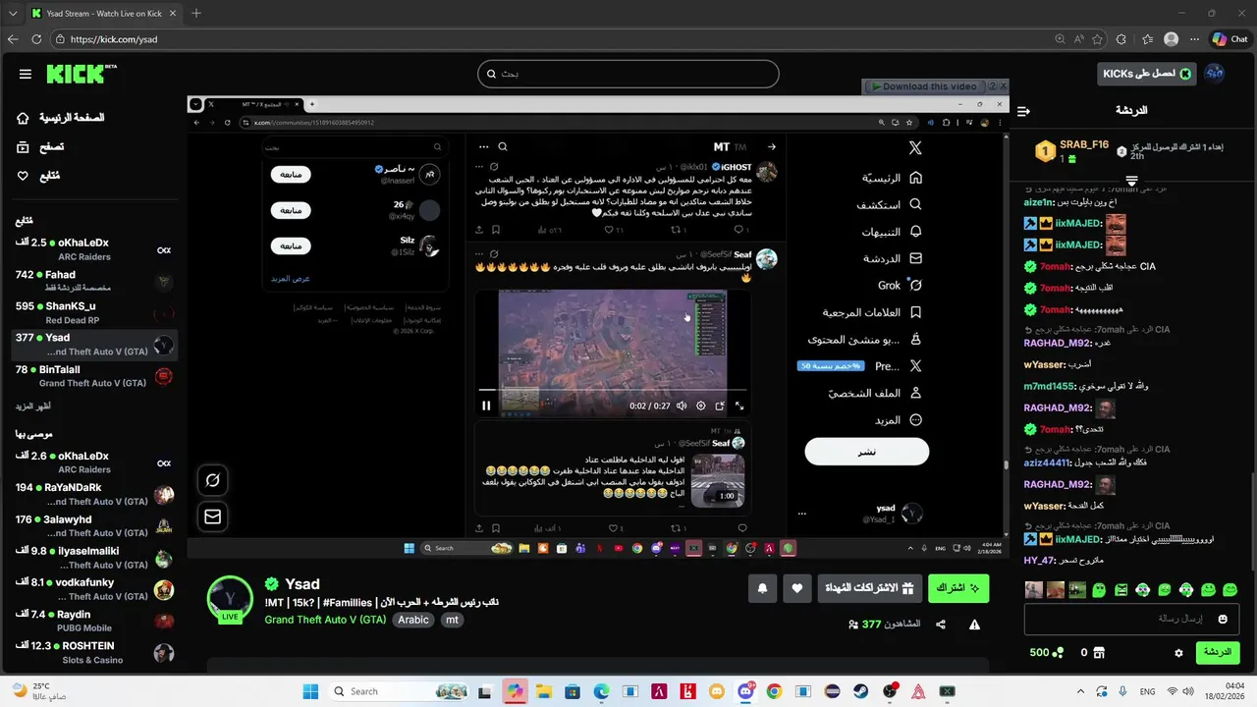Viewport: 1257px width, 707px height.
Task: Click in the send message field
Action: click(x=1130, y=620)
